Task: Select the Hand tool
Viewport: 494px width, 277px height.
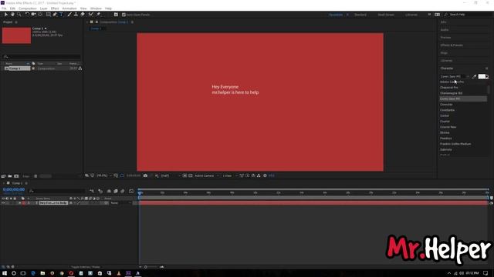Action: pos(12,15)
